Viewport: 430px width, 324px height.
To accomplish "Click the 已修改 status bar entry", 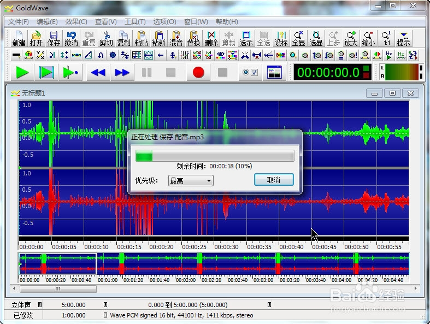I will 23,315.
